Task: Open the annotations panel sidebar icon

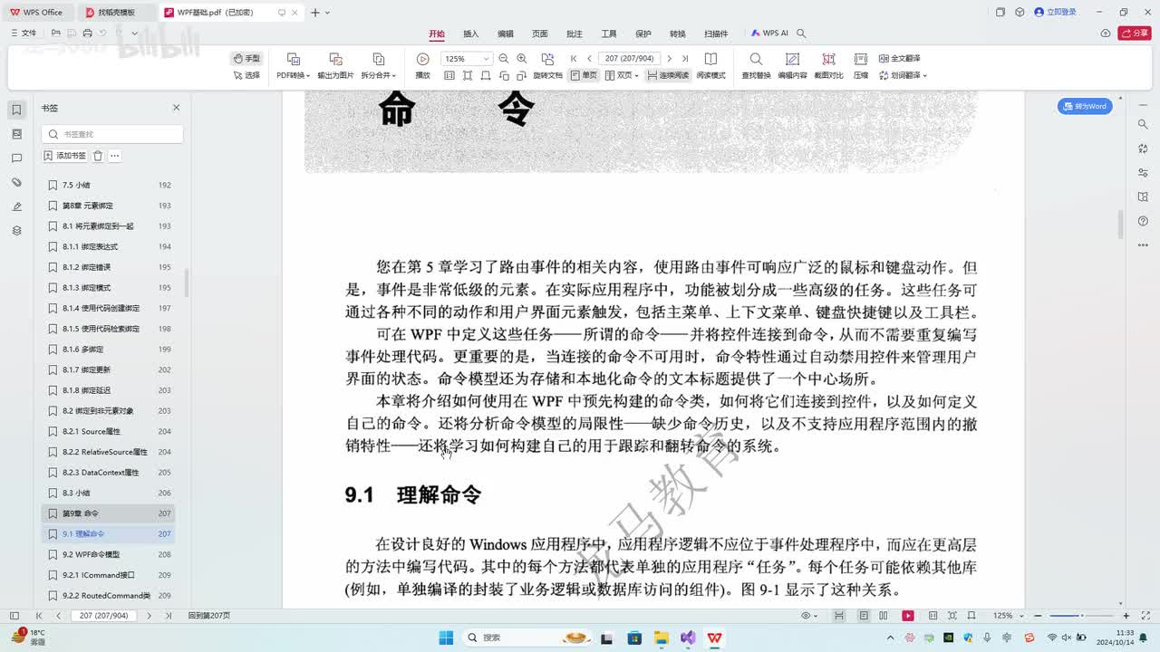Action: [16, 158]
